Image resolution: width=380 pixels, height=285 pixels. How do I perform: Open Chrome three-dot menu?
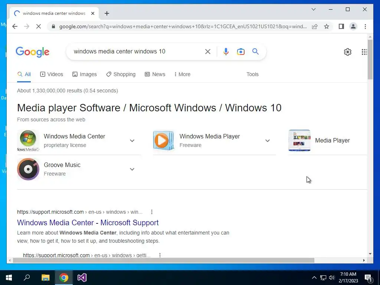[x=365, y=26]
